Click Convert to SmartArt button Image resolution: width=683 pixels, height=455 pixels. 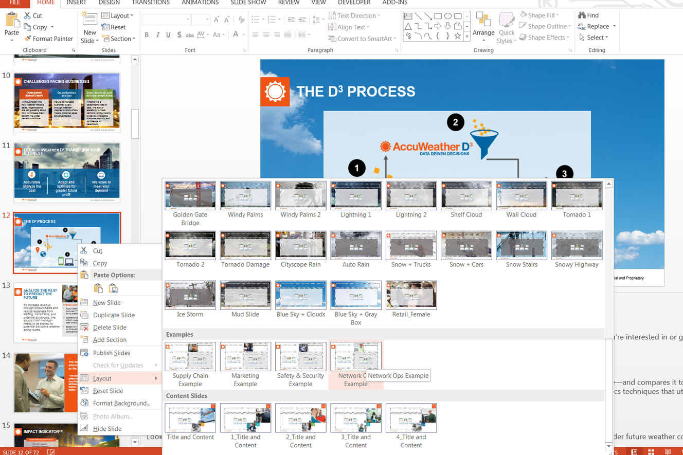[363, 39]
